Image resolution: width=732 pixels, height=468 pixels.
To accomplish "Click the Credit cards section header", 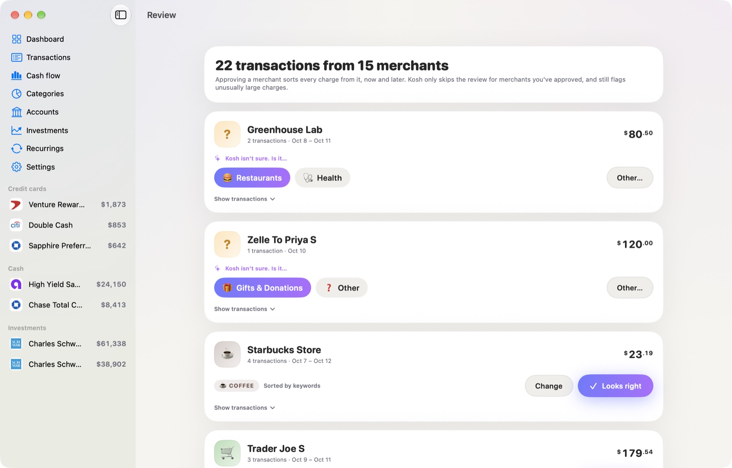I will point(27,189).
